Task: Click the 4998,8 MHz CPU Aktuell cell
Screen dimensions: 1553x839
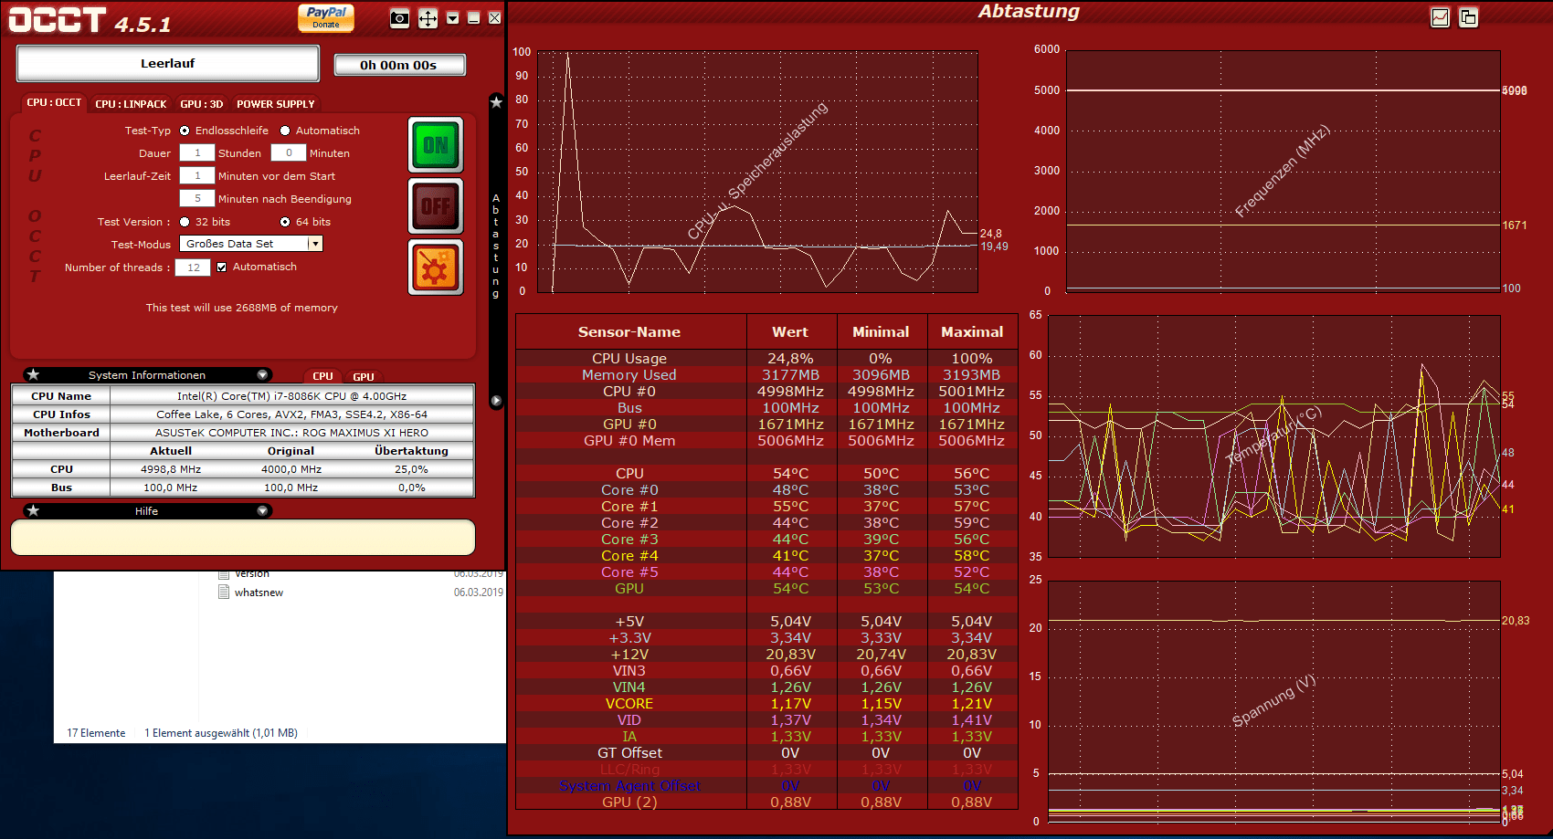Action: tap(171, 469)
